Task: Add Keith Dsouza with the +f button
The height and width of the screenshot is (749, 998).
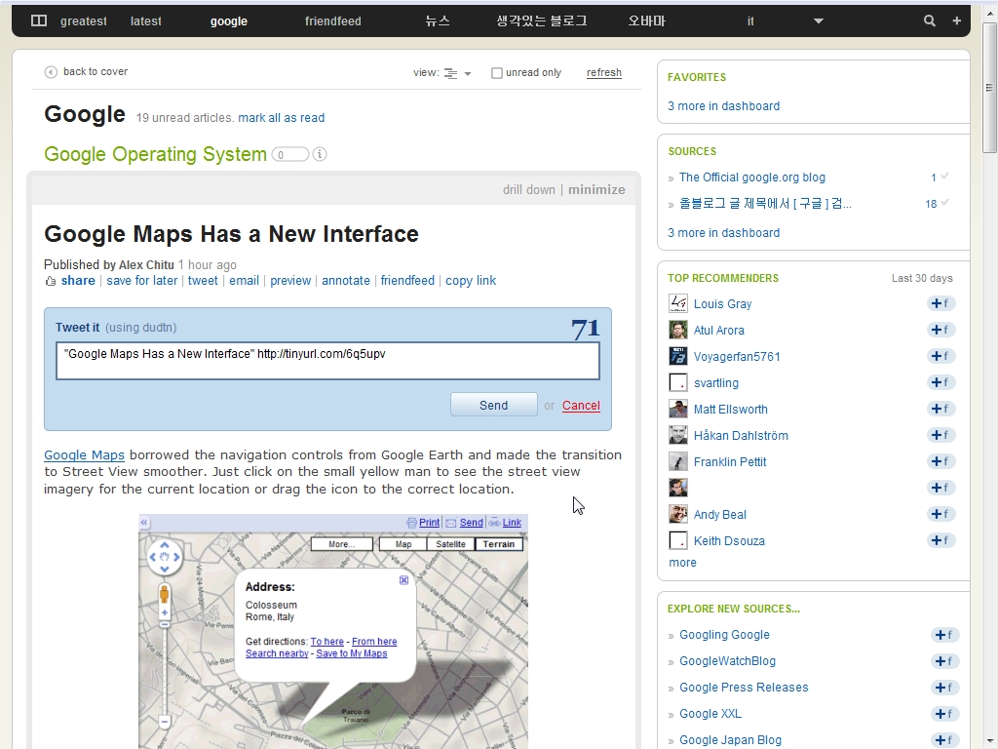Action: click(x=940, y=540)
